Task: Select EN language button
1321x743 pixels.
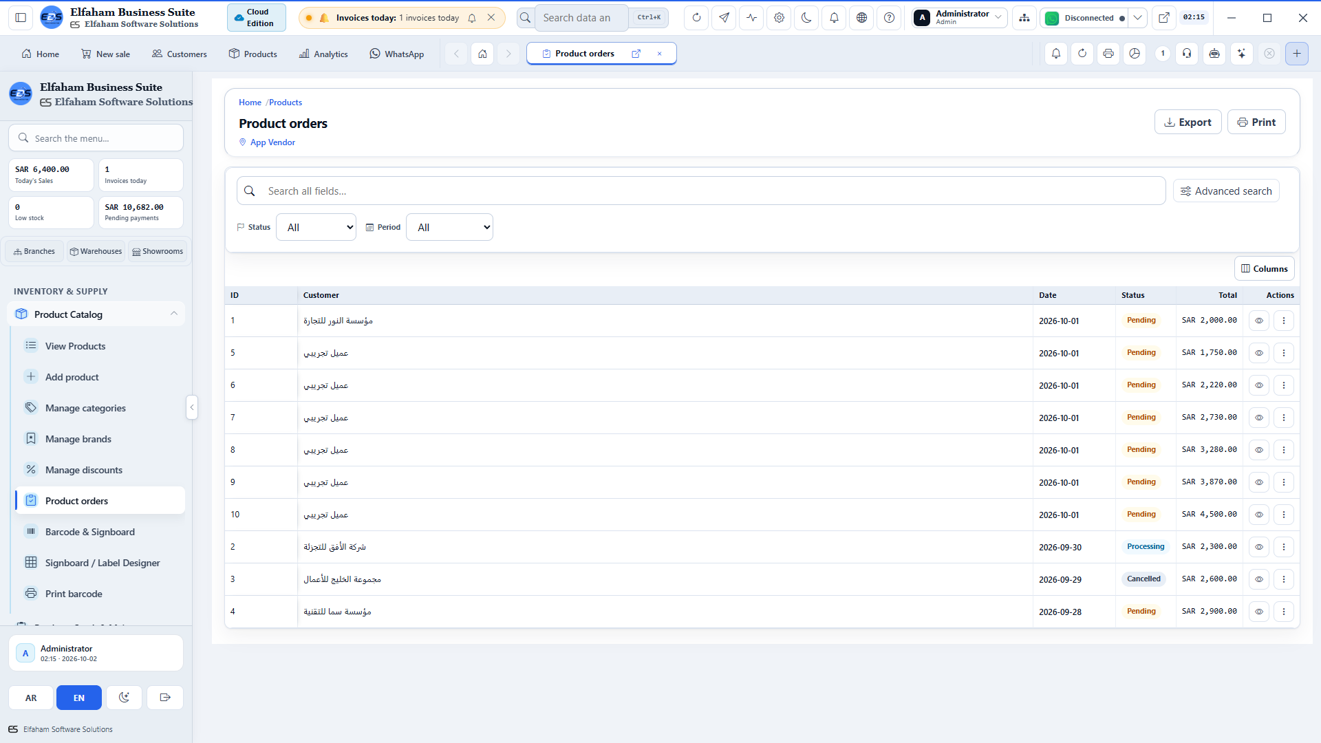Action: coord(79,698)
